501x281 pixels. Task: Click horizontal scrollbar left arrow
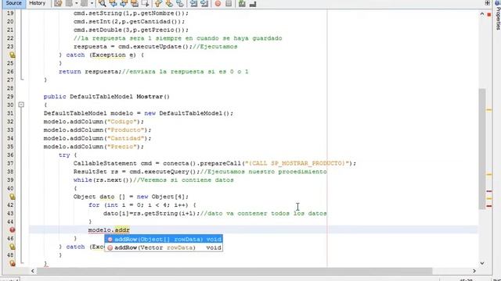pos(33,271)
